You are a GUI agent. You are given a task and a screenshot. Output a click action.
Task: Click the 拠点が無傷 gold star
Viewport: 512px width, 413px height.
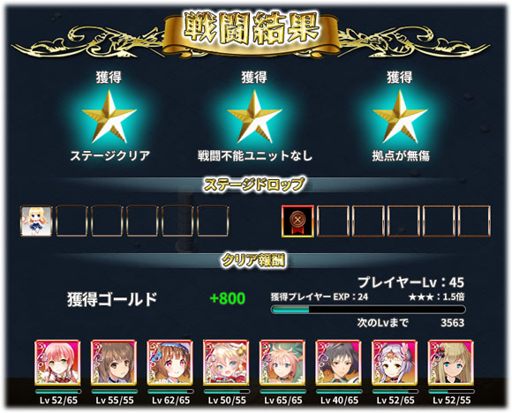pyautogui.click(x=400, y=116)
